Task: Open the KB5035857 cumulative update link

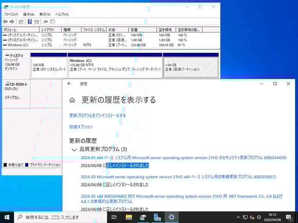Action: [178, 177]
